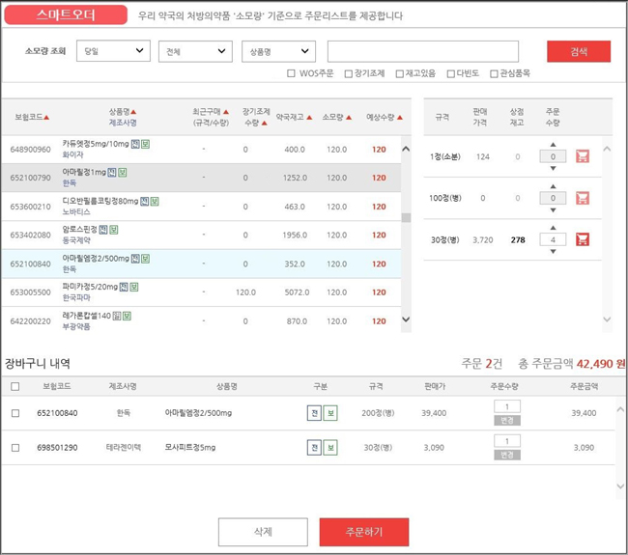Focus the search text input field

tap(423, 51)
